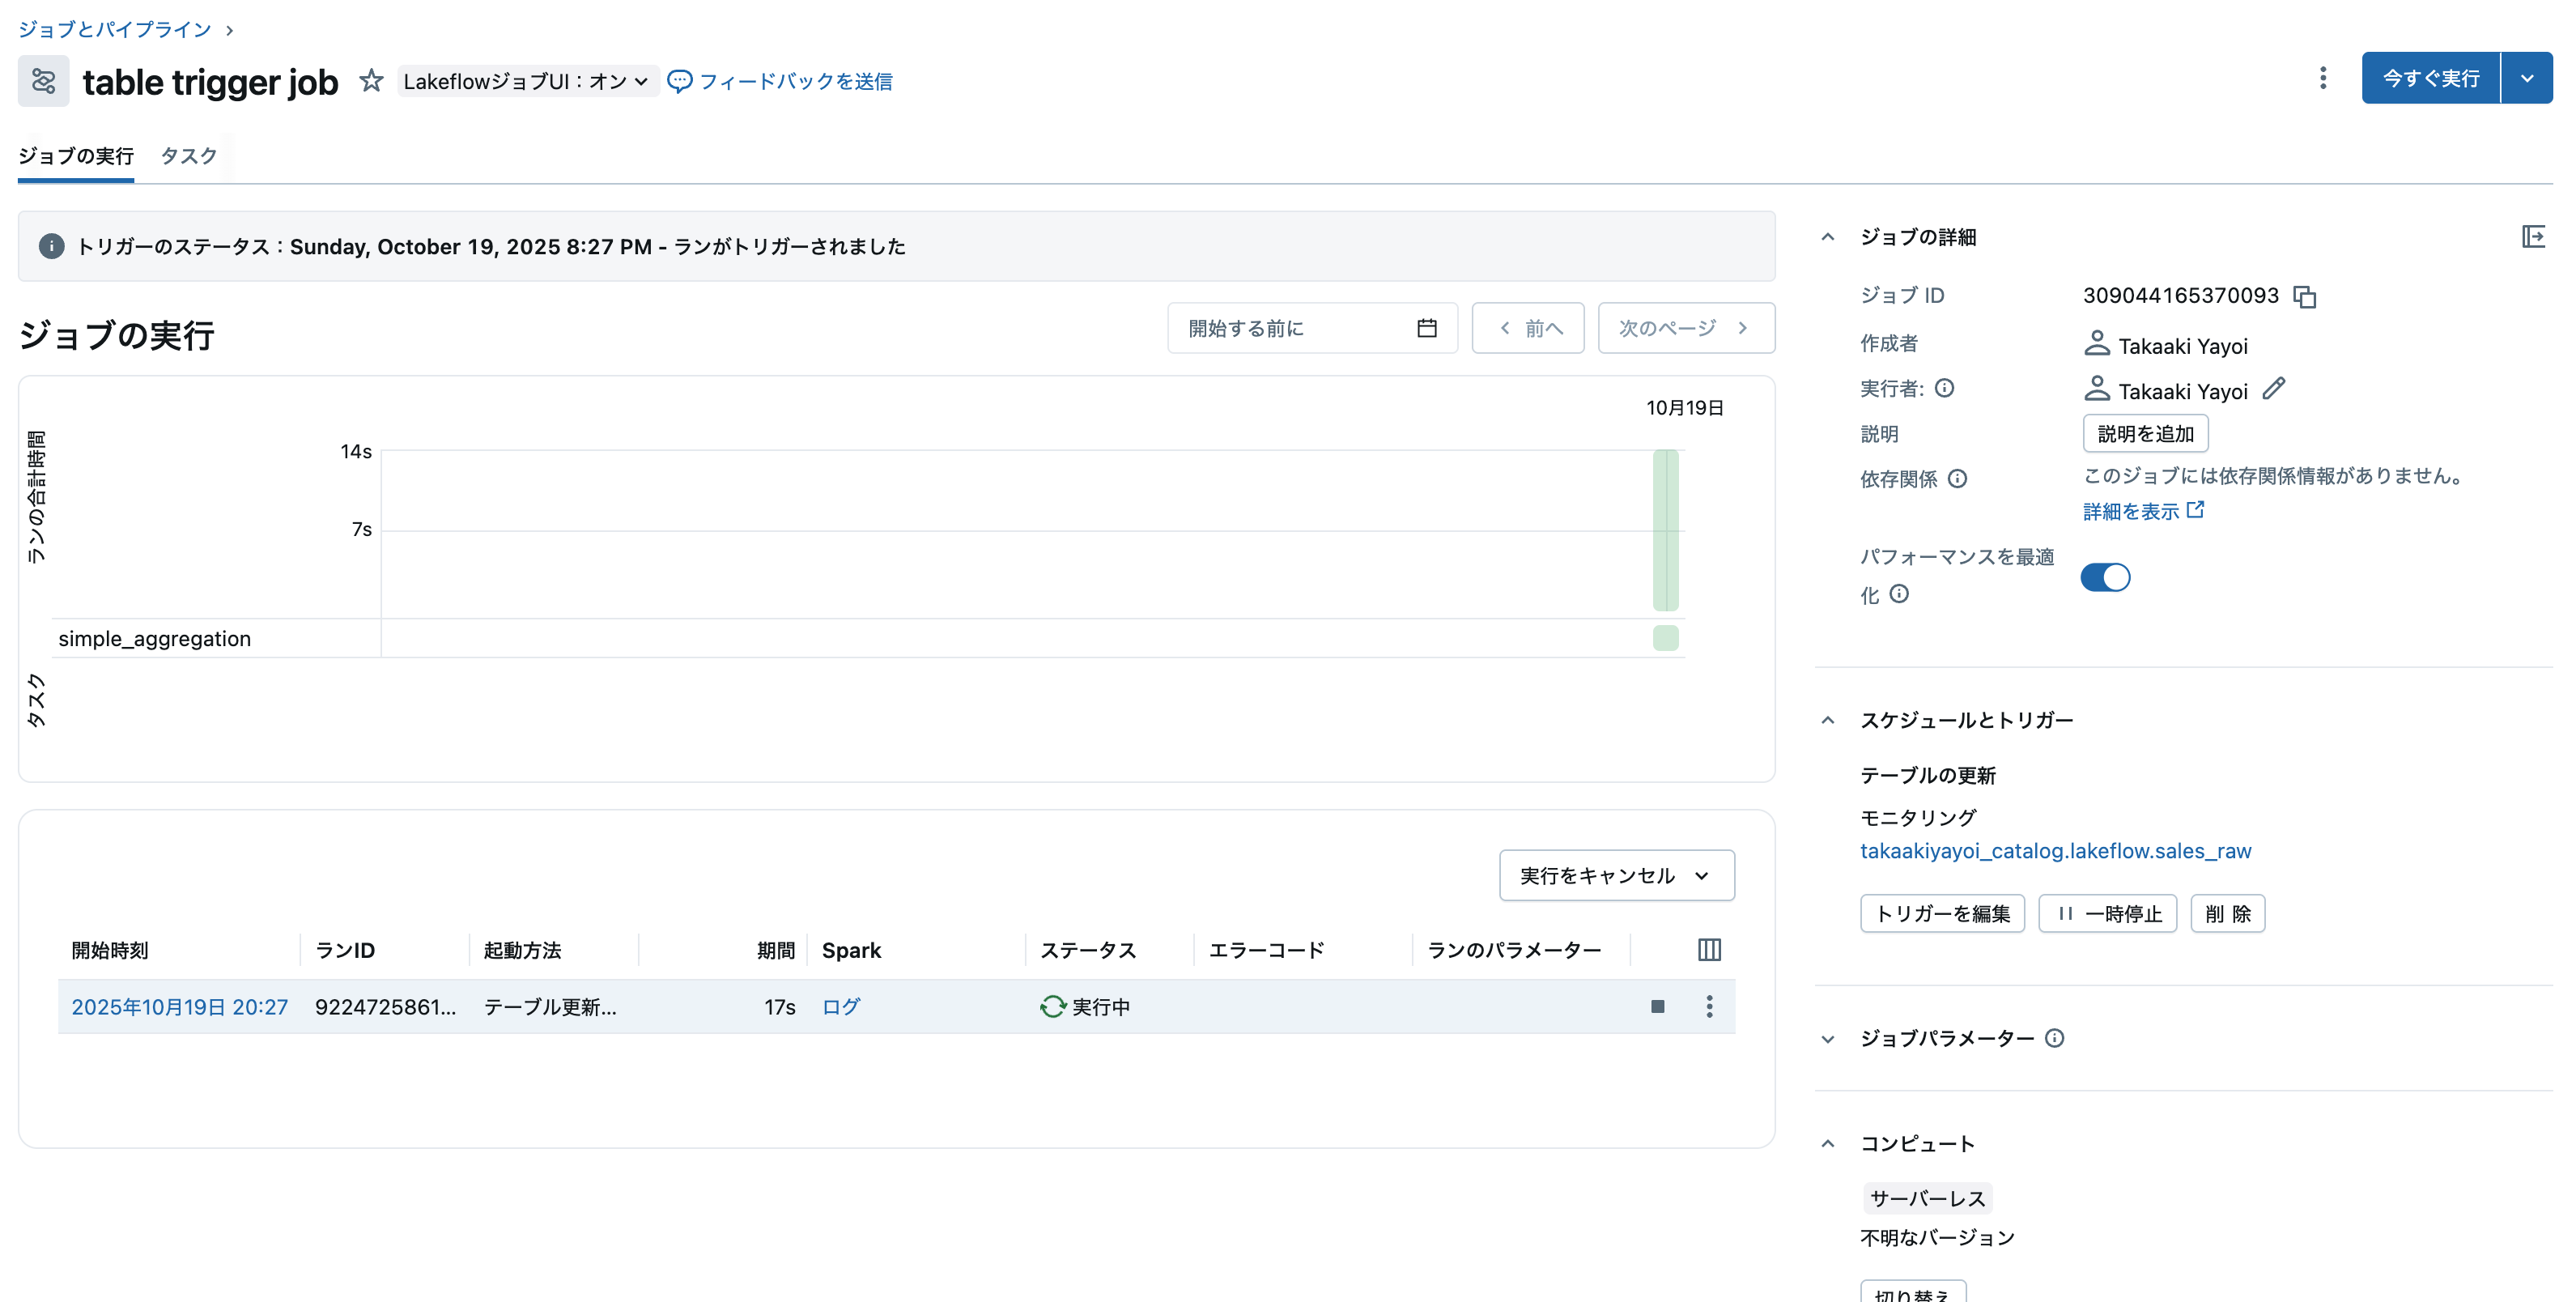Open the kebab menu beside 今すぐ実行
Screen dimensions: 2576x1302
click(2322, 78)
